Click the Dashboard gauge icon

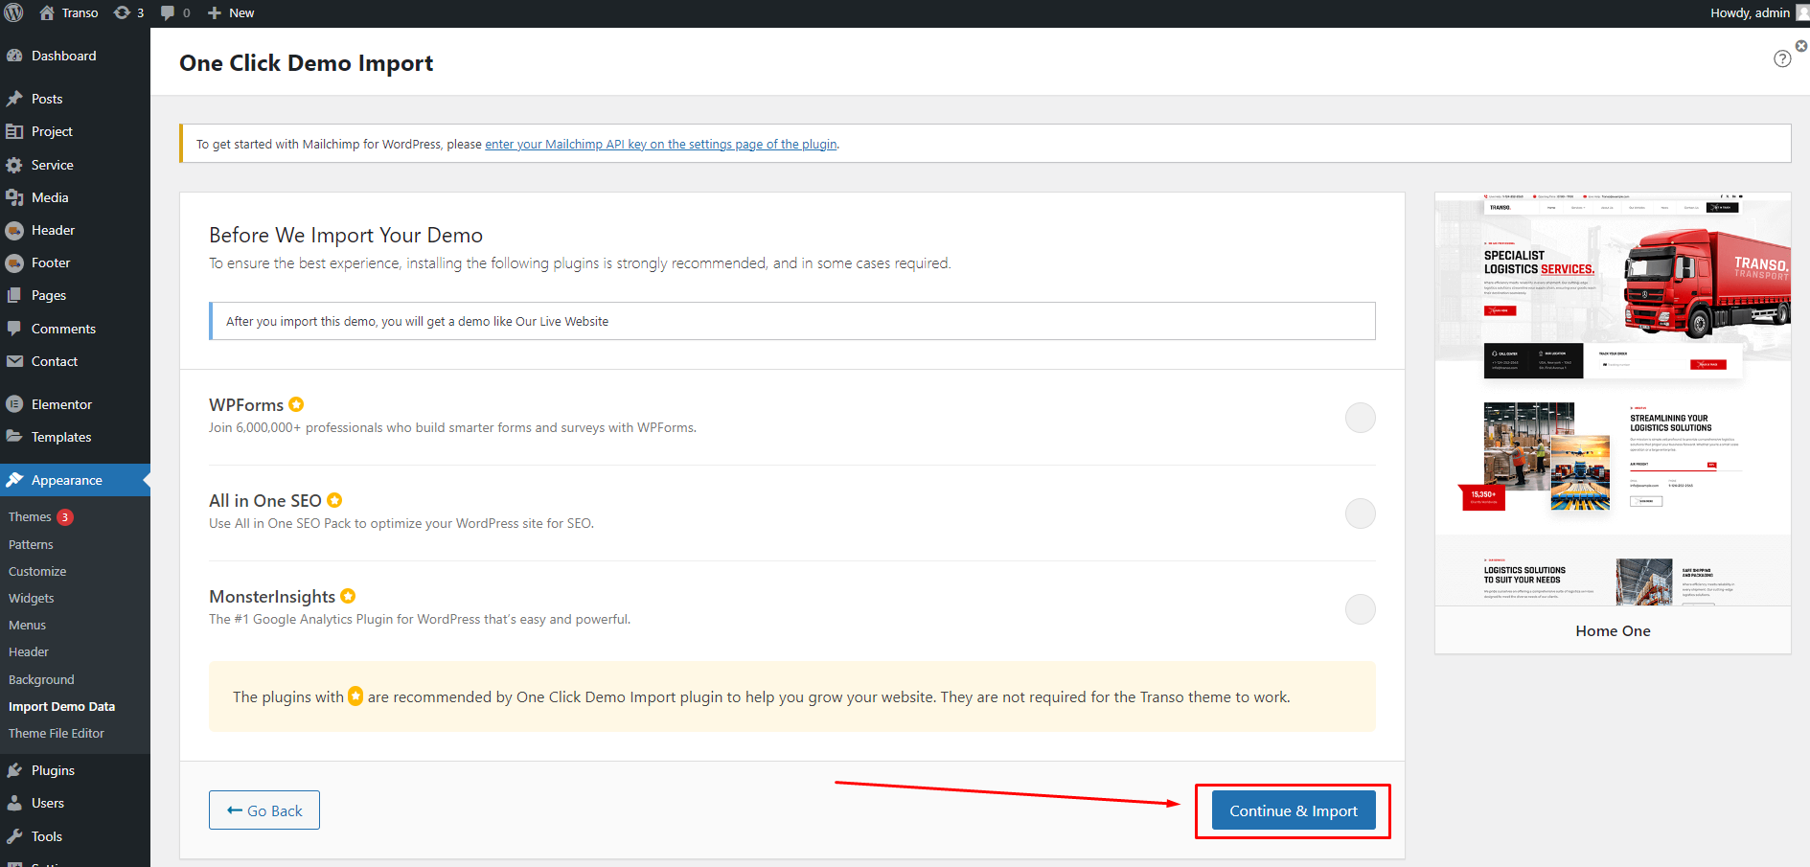[14, 56]
